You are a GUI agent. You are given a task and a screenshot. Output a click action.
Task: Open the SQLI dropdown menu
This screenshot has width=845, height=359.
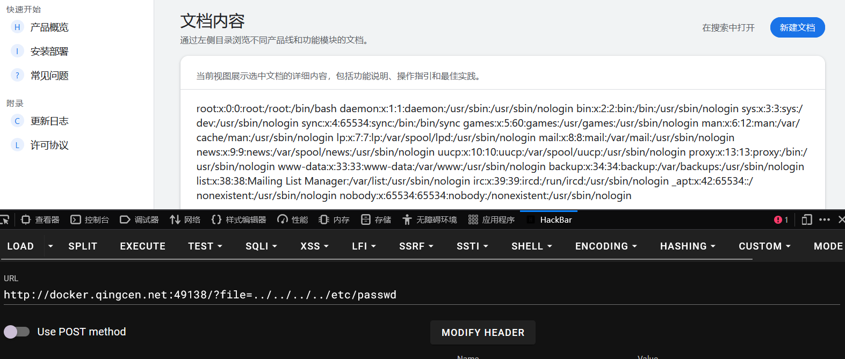point(262,246)
